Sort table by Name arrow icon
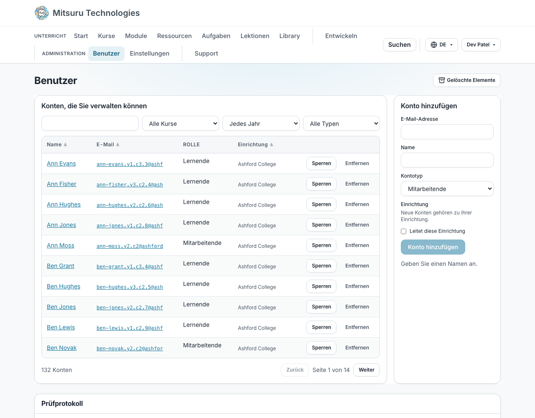535x418 pixels. [65, 145]
